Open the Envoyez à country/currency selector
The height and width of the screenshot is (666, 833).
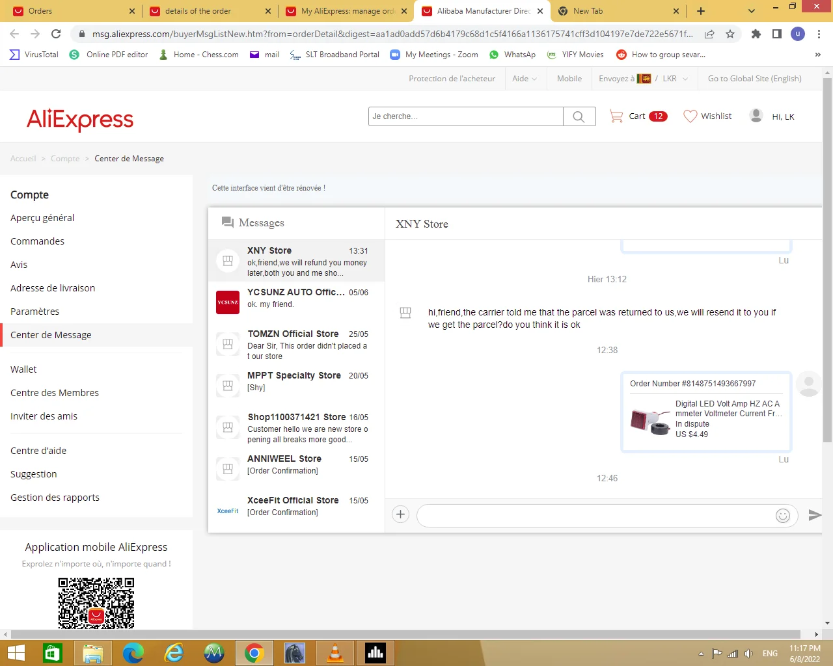tap(643, 79)
